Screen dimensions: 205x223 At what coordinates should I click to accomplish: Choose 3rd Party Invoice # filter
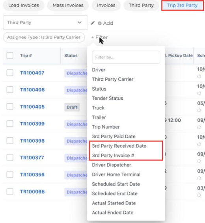click(x=113, y=156)
